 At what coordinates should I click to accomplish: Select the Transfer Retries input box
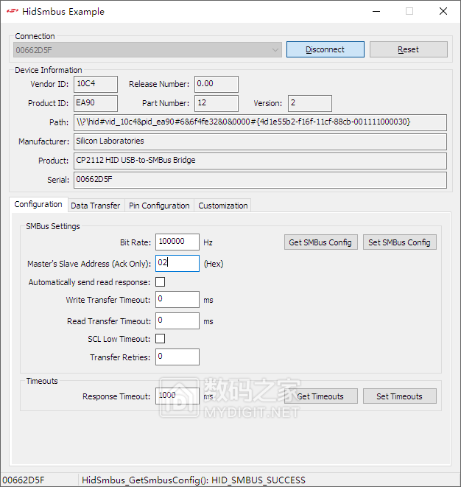click(x=177, y=357)
